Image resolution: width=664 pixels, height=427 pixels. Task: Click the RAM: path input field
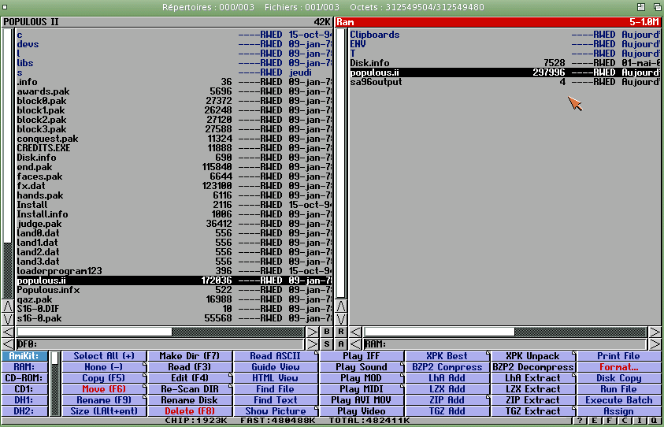pyautogui.click(x=505, y=344)
